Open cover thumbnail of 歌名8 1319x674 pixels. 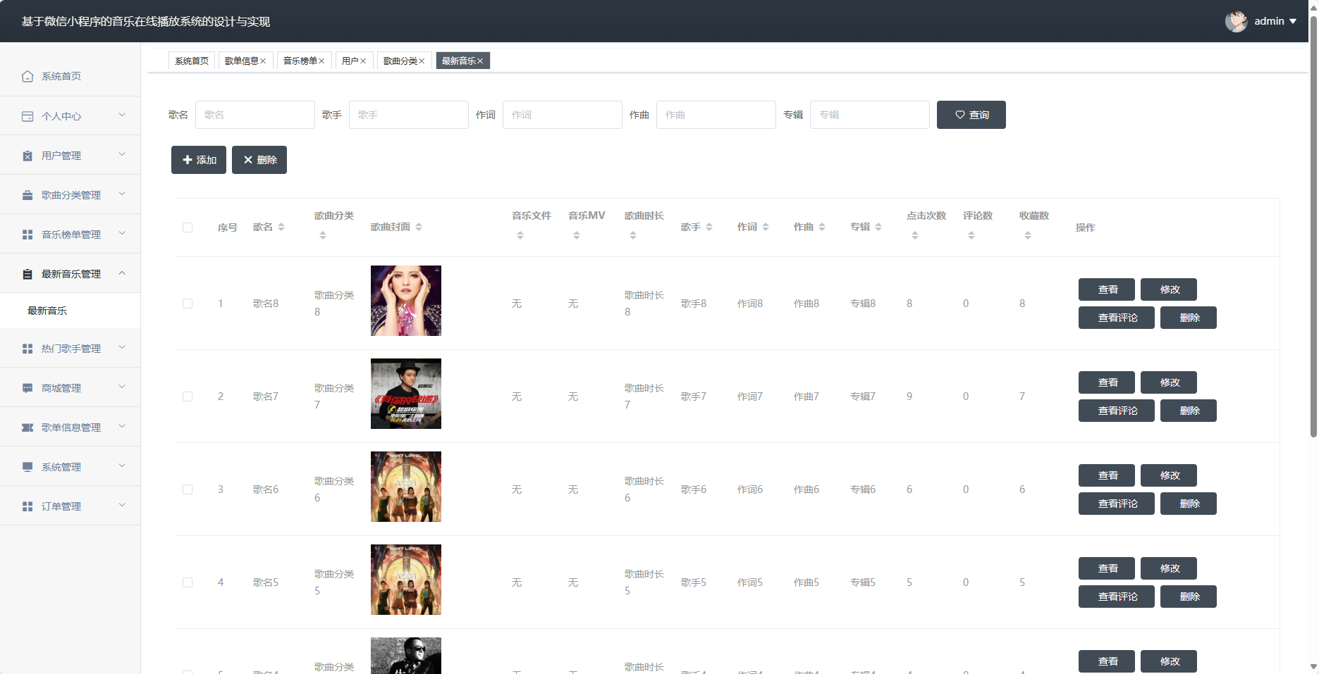pyautogui.click(x=406, y=301)
